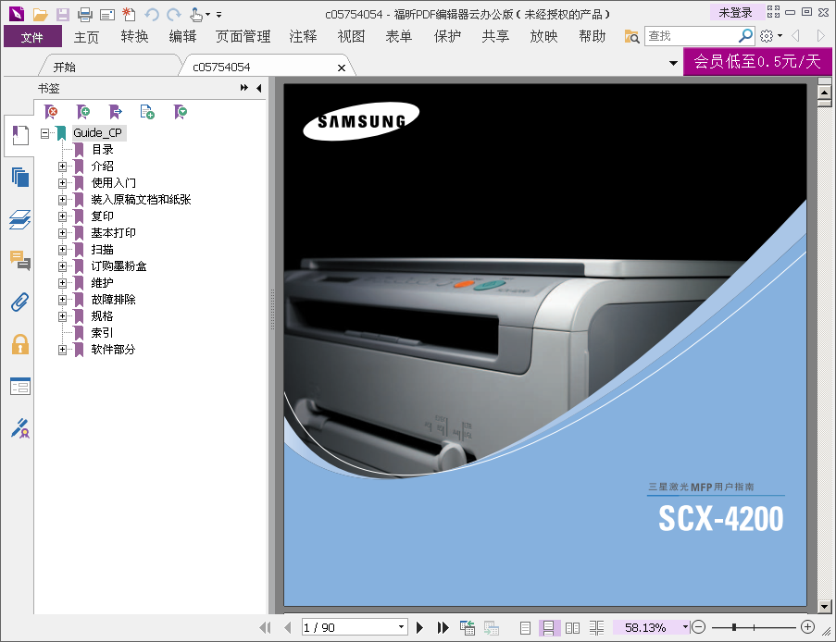Expand the 复印 bookmark
836x642 pixels.
point(62,216)
